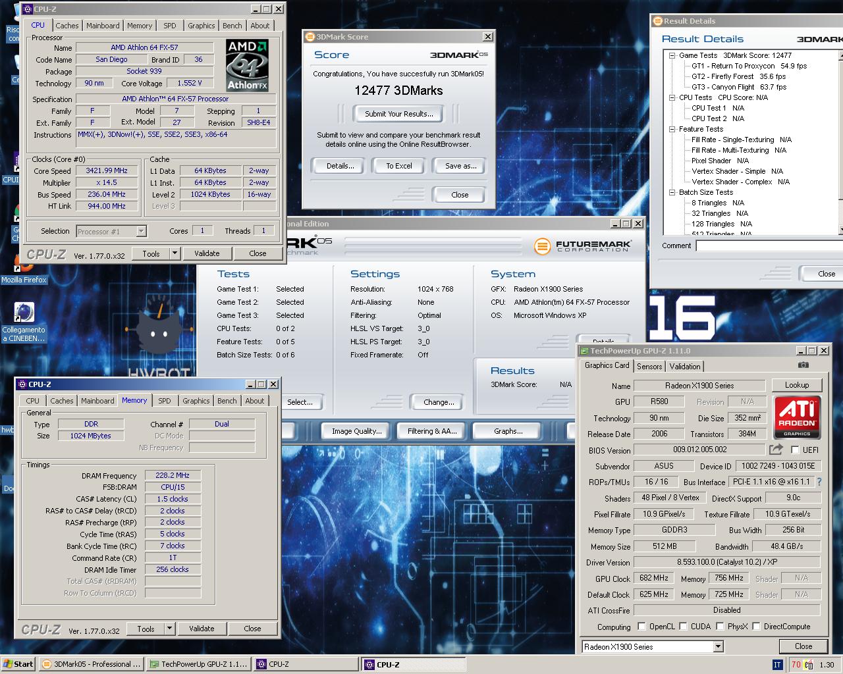Click the DRAM Frequency value 228.2 MHz

tap(173, 475)
